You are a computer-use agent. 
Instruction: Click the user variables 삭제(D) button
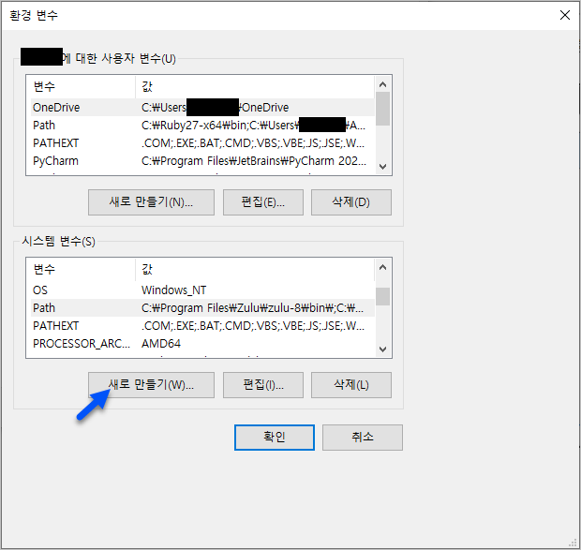click(351, 202)
